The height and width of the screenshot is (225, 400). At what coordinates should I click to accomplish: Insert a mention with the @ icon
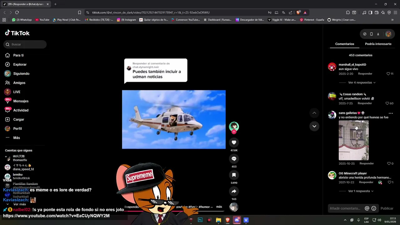pos(367,208)
